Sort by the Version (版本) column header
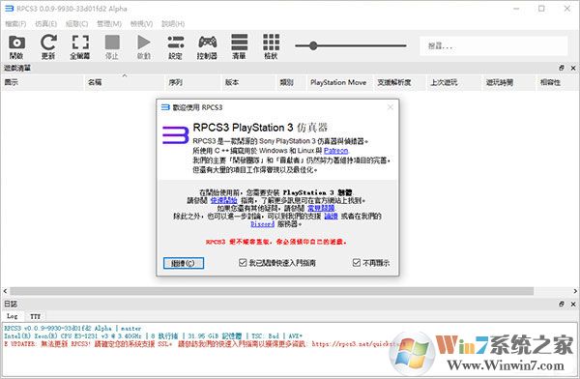This screenshot has width=580, height=379. (x=249, y=82)
